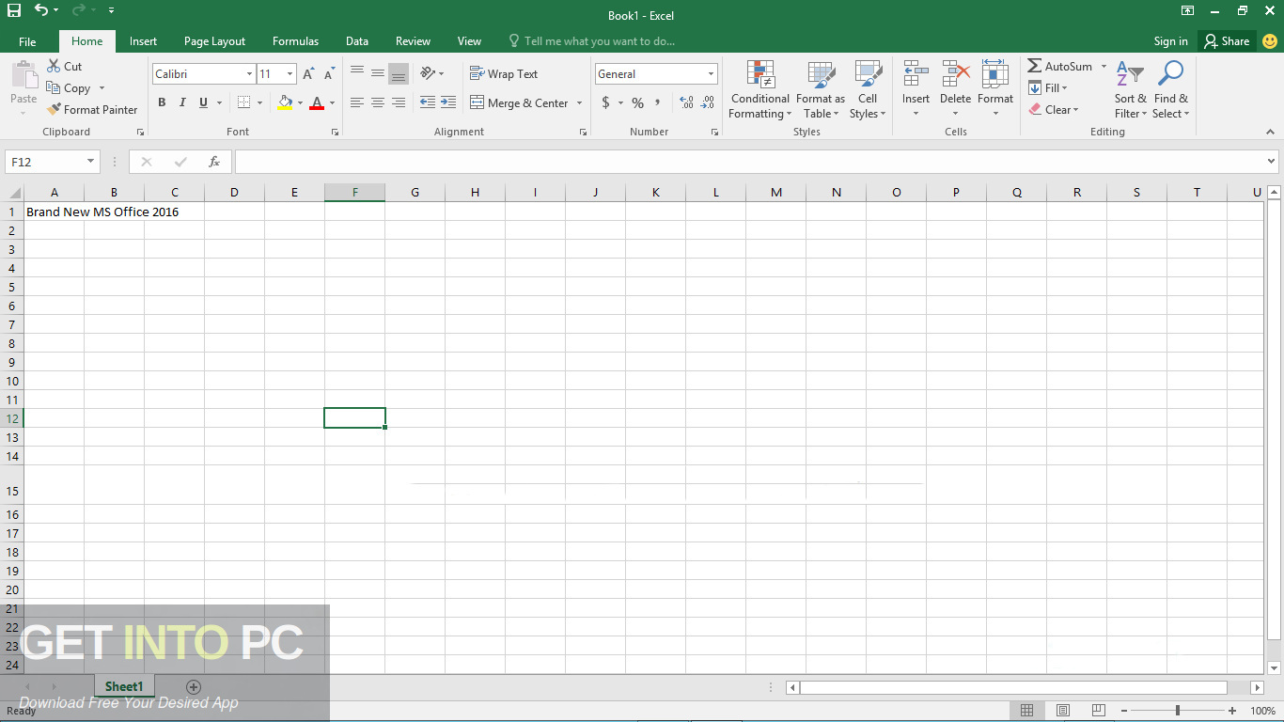Open the font size dropdown showing 11

pos(290,74)
